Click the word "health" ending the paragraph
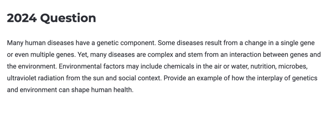This screenshot has width=328, height=117. pos(122,90)
